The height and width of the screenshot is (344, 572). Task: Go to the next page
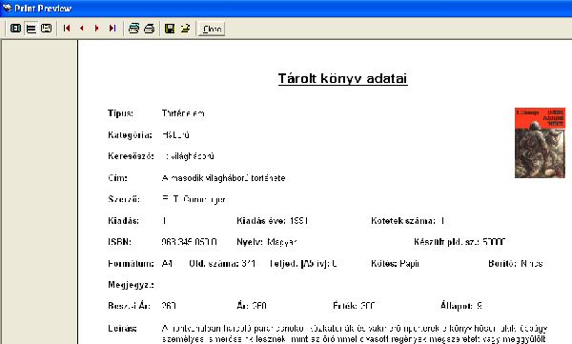(x=96, y=28)
